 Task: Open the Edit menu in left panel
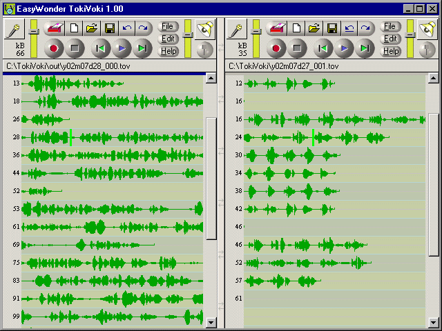point(168,39)
